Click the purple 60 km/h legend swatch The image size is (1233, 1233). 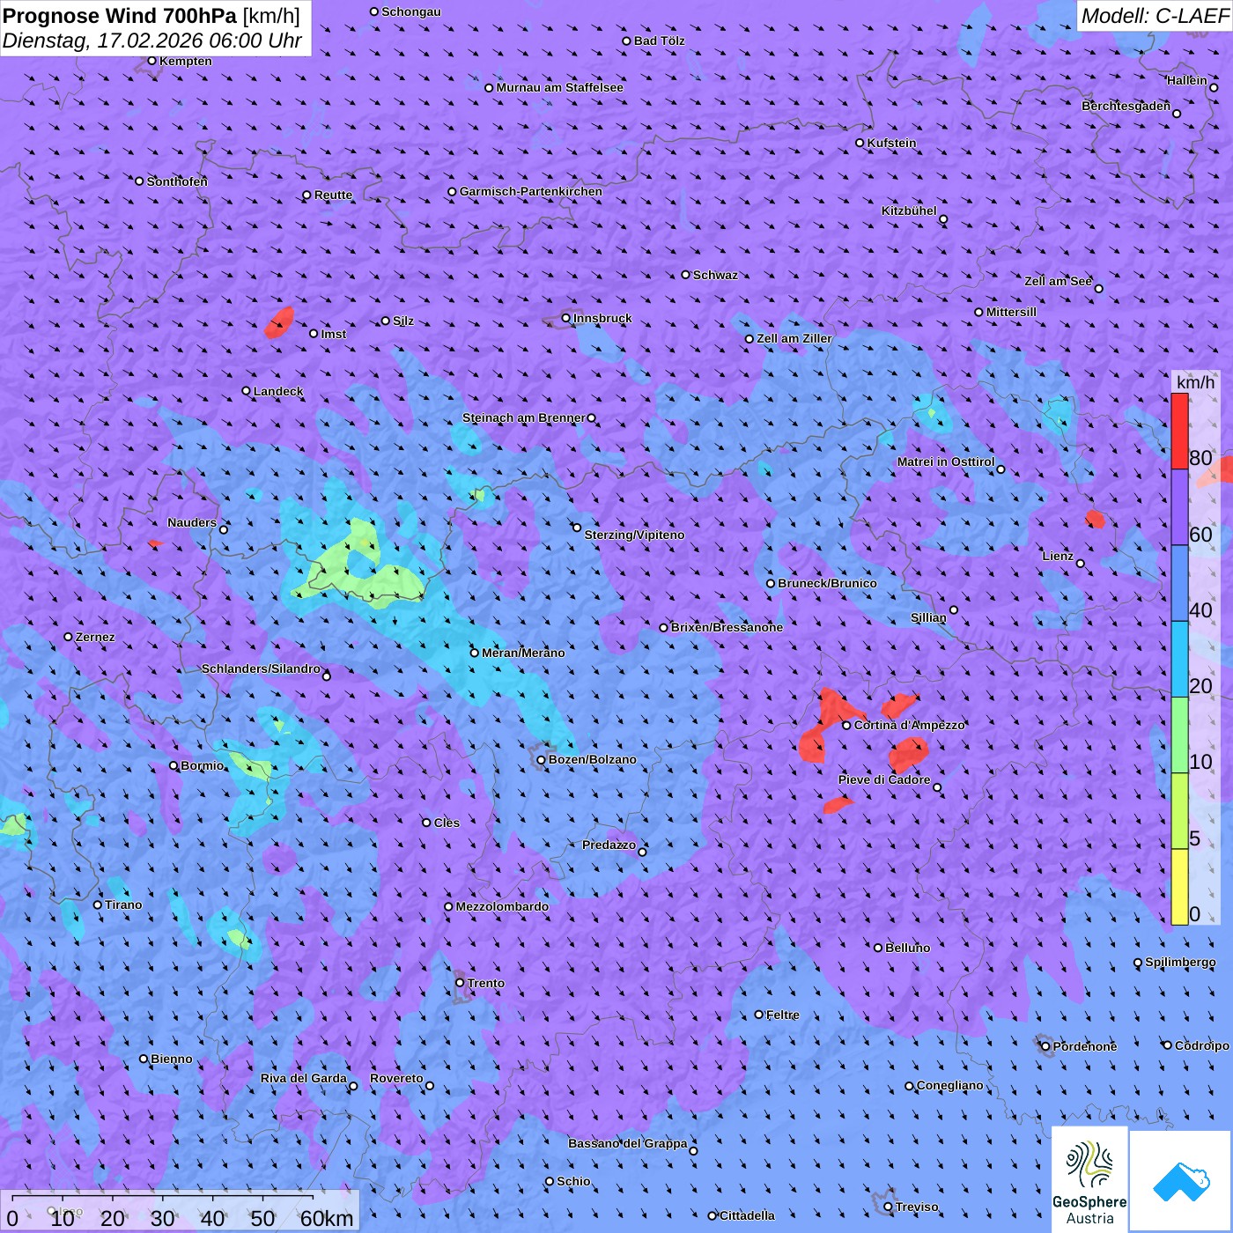point(1179,507)
